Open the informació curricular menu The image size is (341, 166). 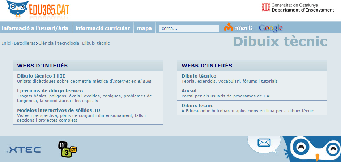click(x=103, y=28)
